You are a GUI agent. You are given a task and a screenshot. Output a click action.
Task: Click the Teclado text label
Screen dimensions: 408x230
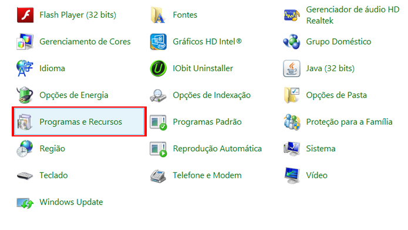(x=53, y=175)
